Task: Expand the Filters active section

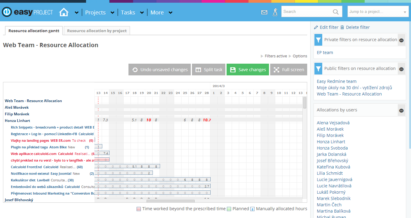Action: coord(274,56)
